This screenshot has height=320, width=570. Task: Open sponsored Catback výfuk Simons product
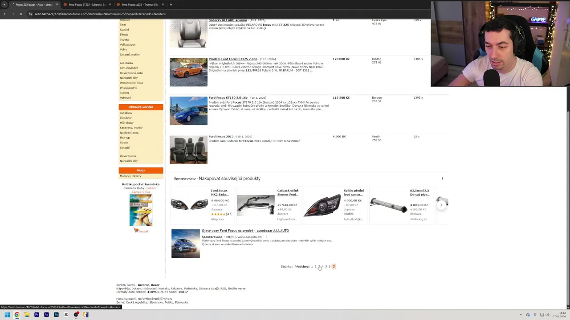click(269, 204)
